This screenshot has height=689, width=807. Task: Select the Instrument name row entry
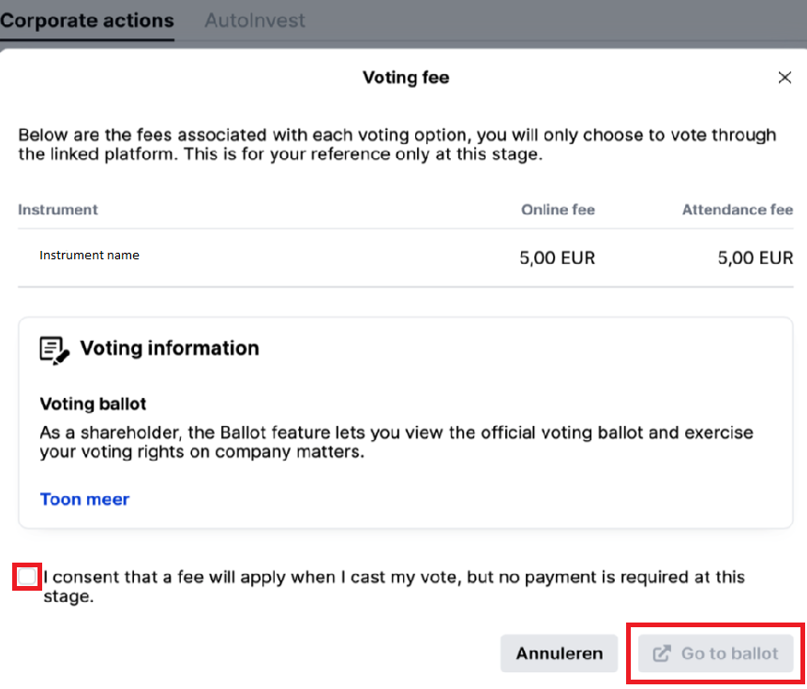point(89,255)
